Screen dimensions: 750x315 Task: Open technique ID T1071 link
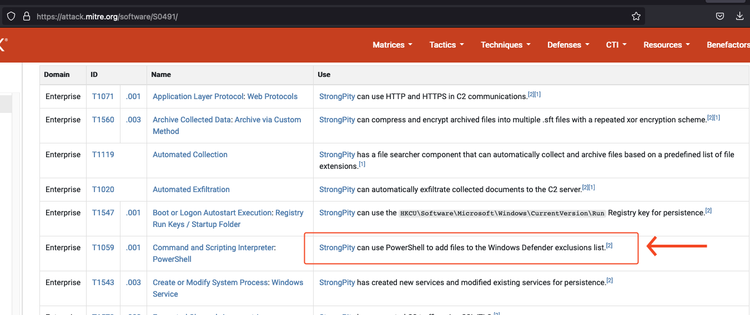coord(103,96)
